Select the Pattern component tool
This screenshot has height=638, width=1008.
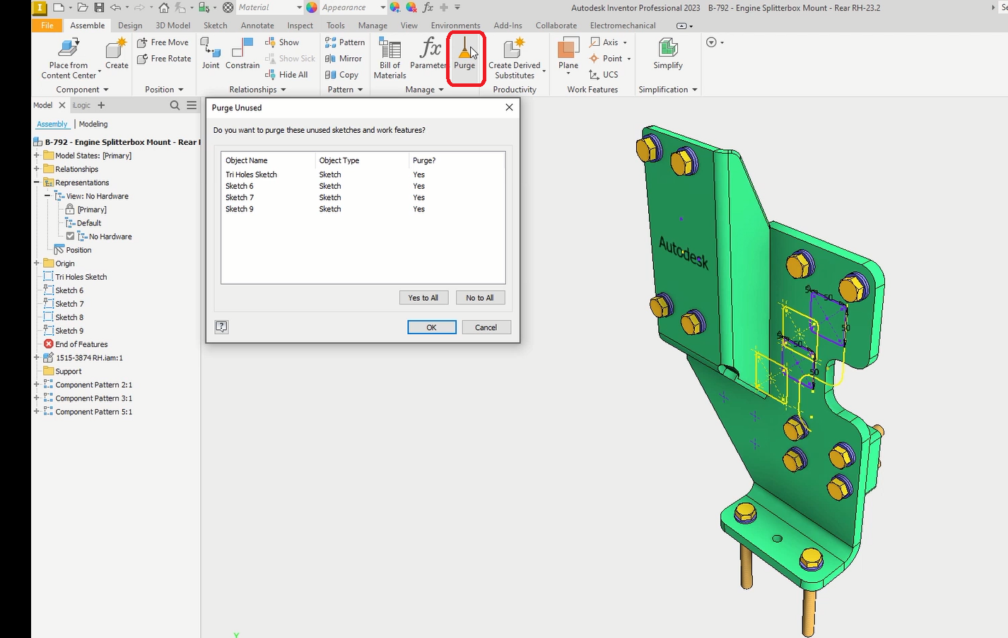coord(345,42)
